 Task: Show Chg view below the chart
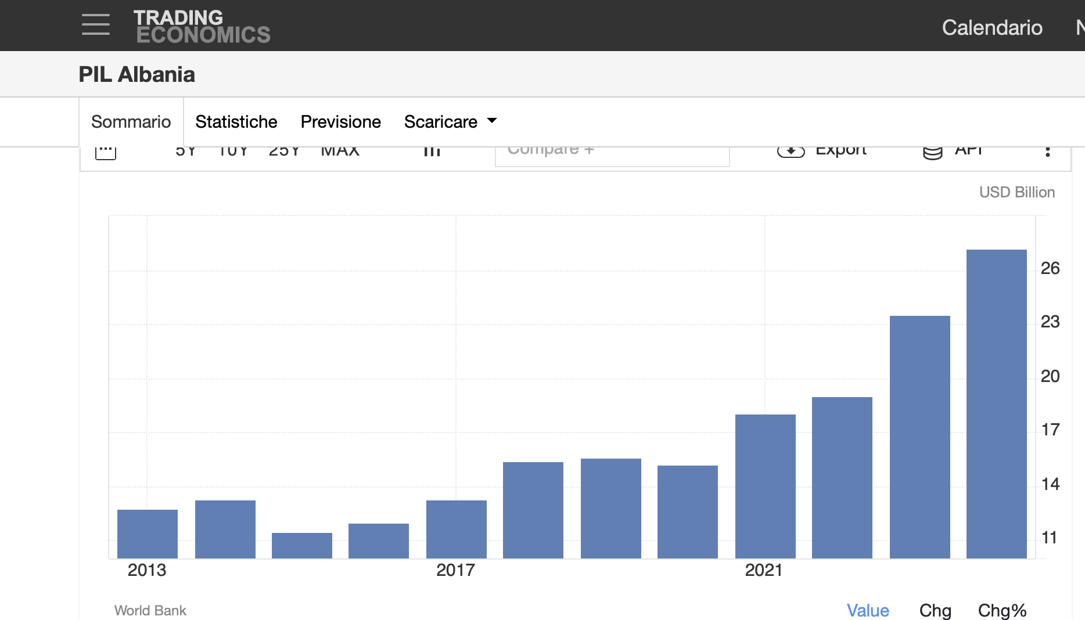pyautogui.click(x=935, y=610)
